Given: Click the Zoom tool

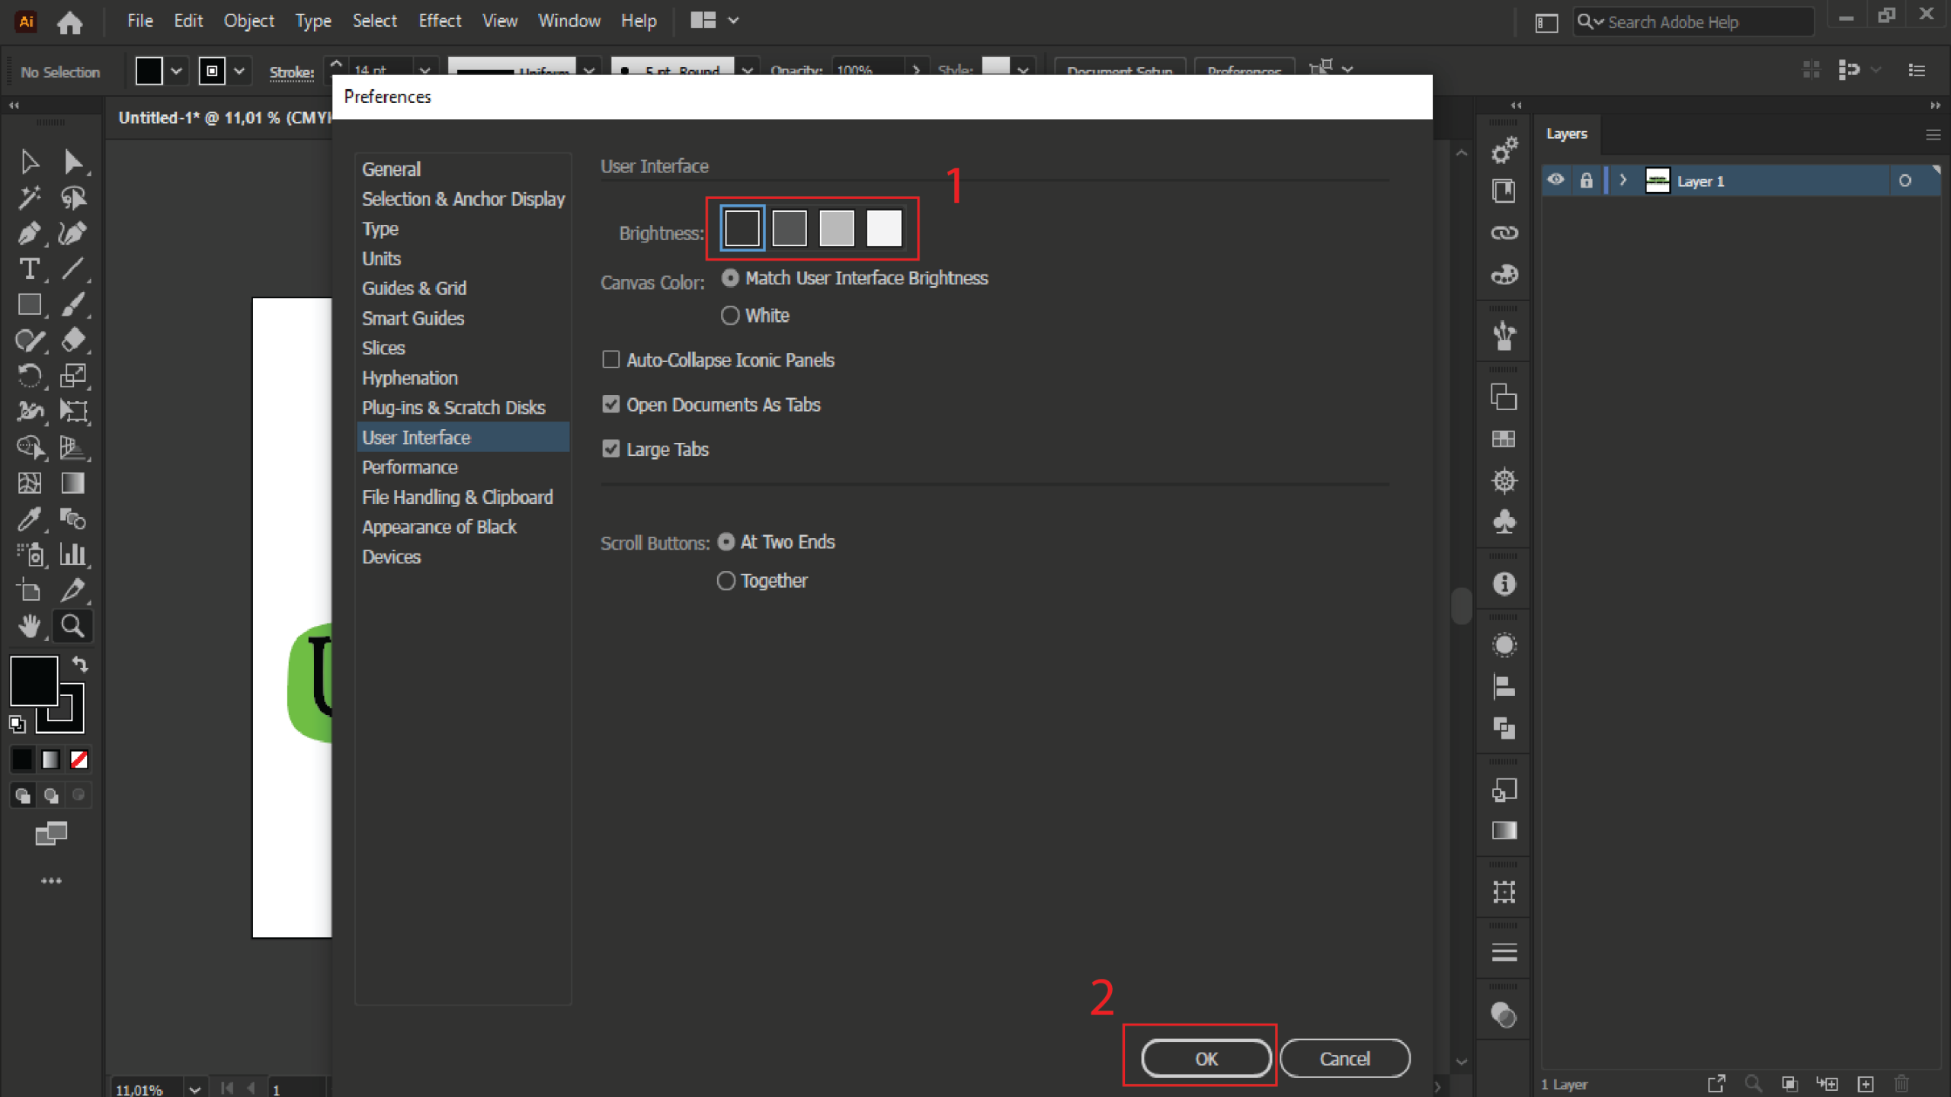Looking at the screenshot, I should 72,626.
